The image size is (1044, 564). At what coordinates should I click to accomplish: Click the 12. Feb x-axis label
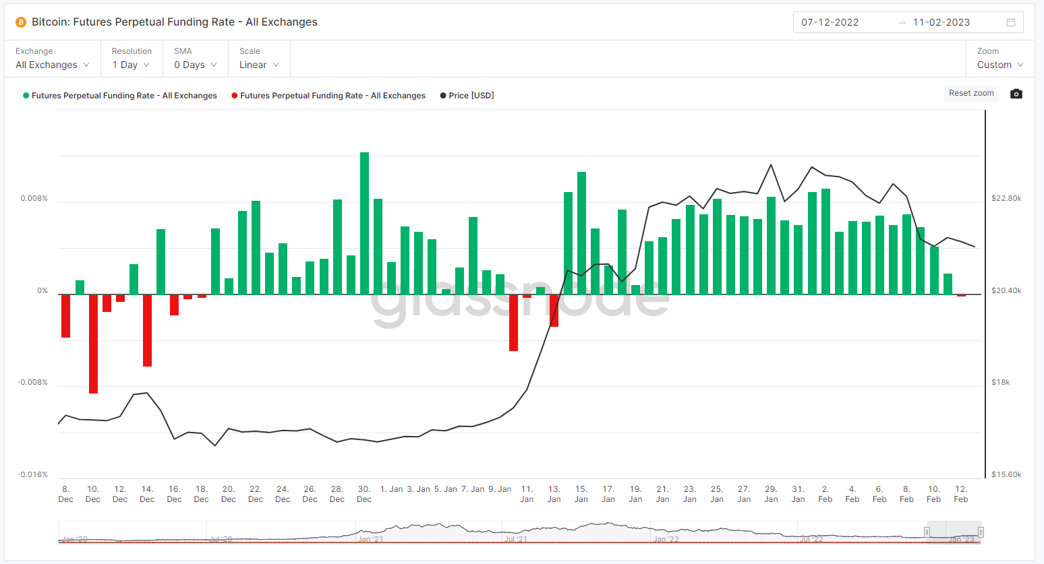coord(961,494)
